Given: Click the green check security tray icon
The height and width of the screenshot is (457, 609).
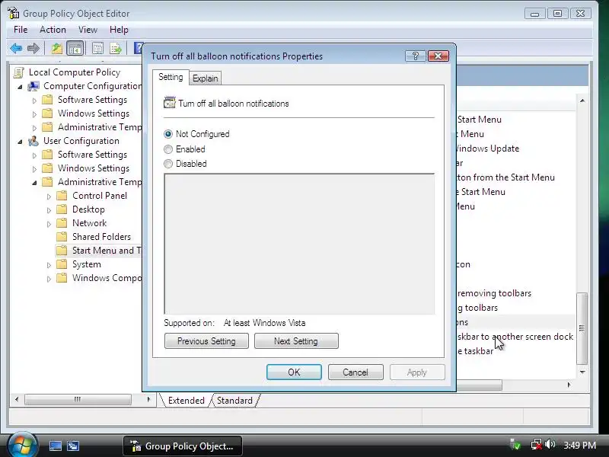Looking at the screenshot, I should point(515,444).
